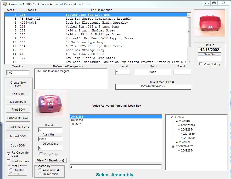Choose Description under Search By
Viewport: 231px width, 179px height.
(40, 174)
